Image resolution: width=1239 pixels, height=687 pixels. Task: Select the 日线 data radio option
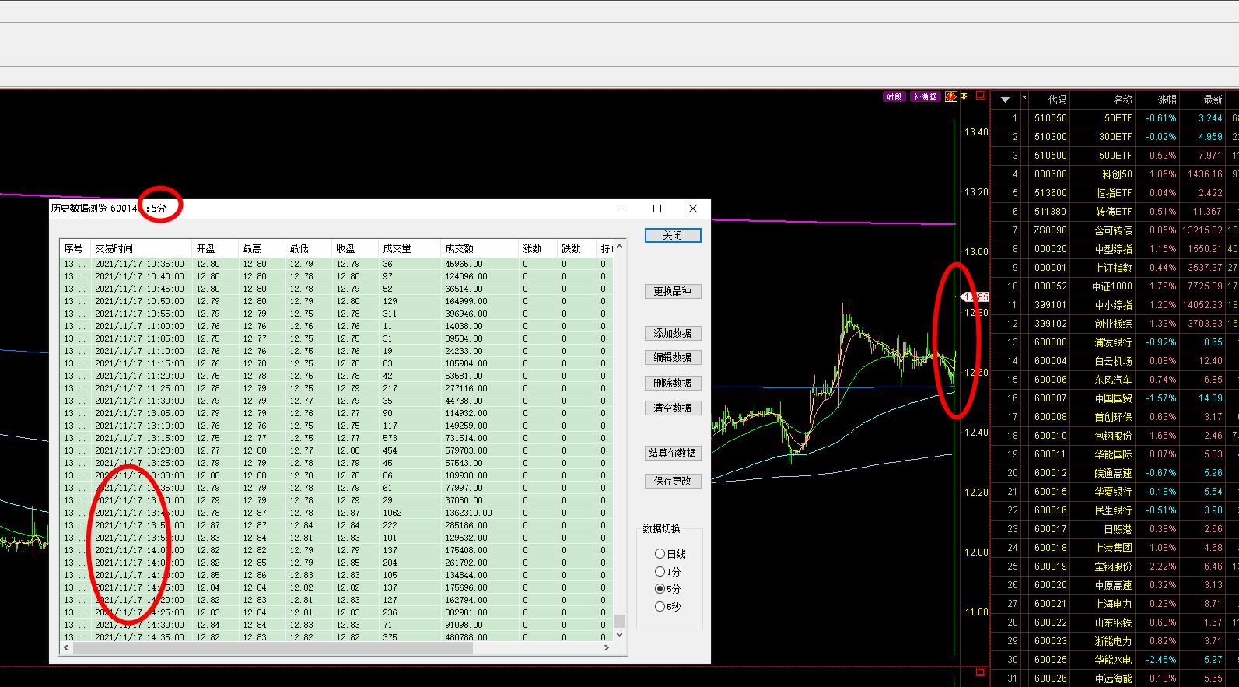[670, 554]
